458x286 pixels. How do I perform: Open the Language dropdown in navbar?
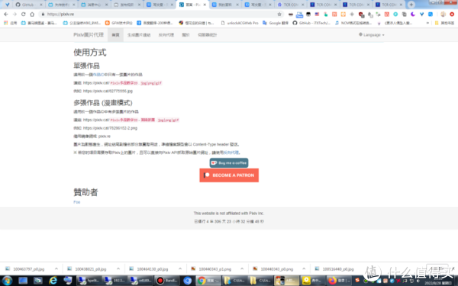point(371,35)
